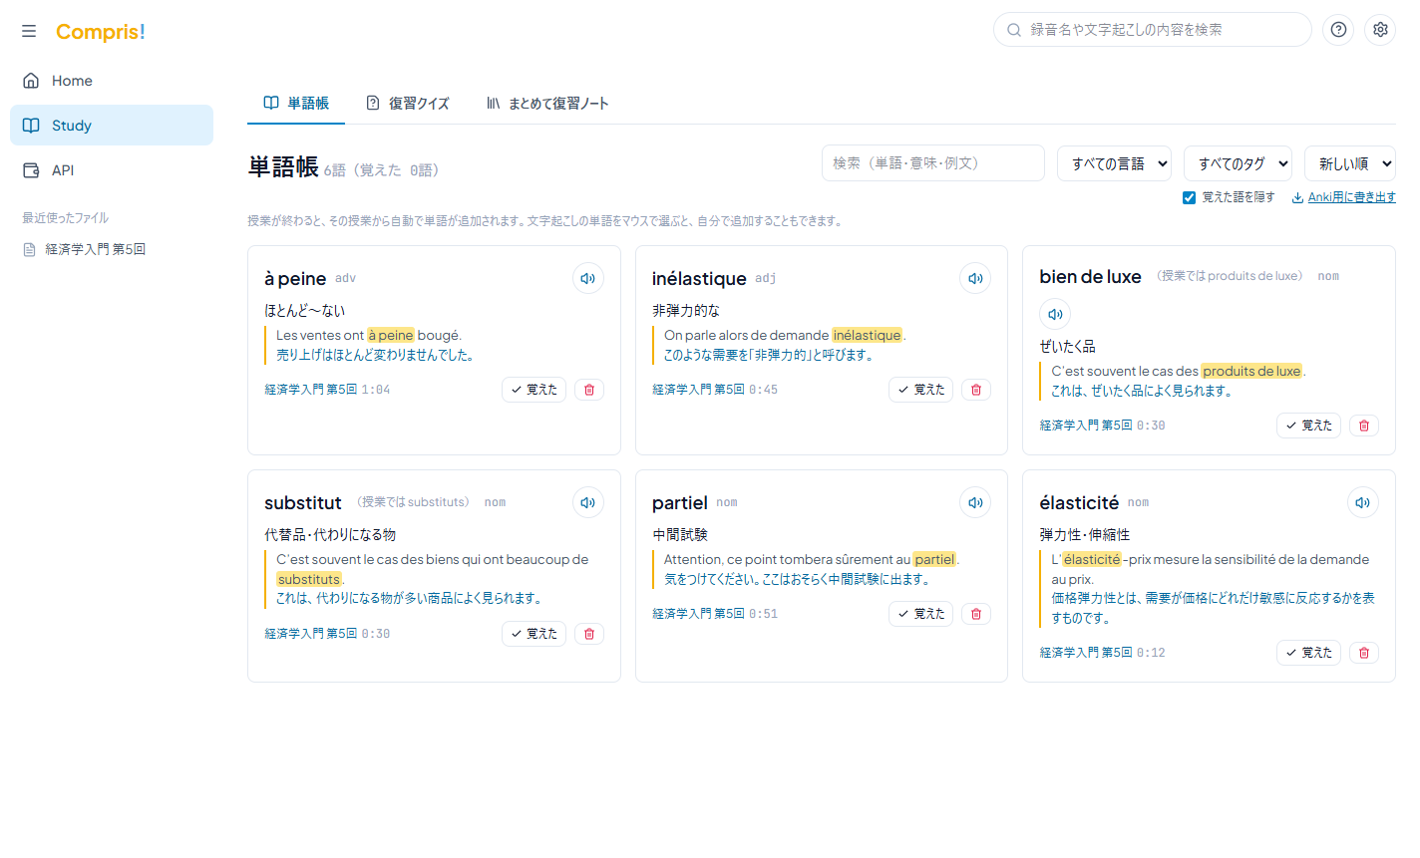Switch to the まとめて復習ノート tab
1420x858 pixels.
547,103
